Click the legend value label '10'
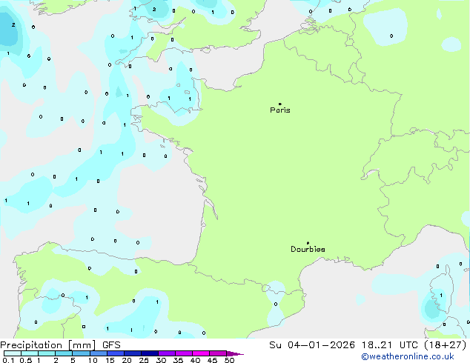Viewport: 470px width, 363px height. (93, 360)
